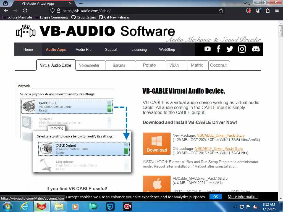283x212 pixels.
Task: Click the CABLE Input device image
Action: pyautogui.click(x=29, y=106)
